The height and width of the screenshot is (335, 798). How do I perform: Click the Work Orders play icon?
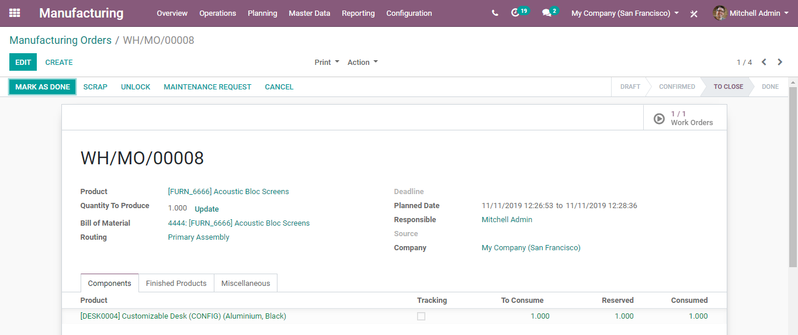click(659, 119)
